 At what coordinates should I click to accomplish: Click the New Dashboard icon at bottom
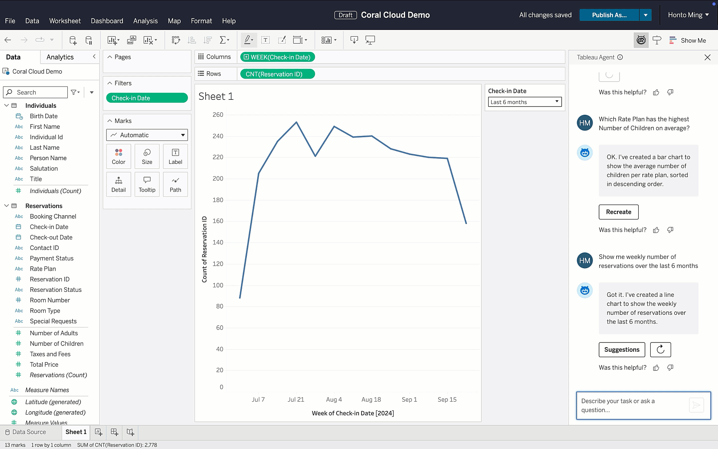point(114,432)
